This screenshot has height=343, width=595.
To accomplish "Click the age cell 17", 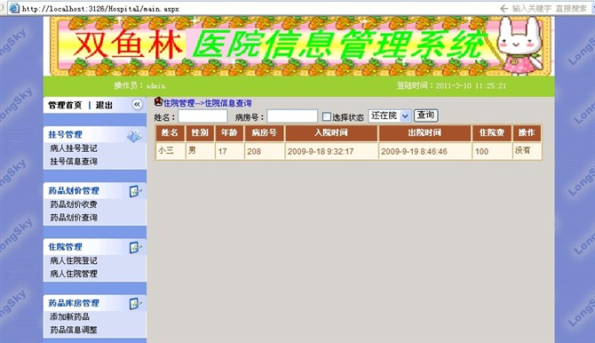I will tap(229, 151).
